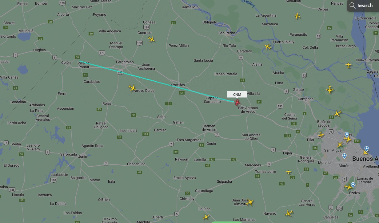Click airport pin northeast of Buenos Aires
Screen dimensions: 379x223
(366, 149)
